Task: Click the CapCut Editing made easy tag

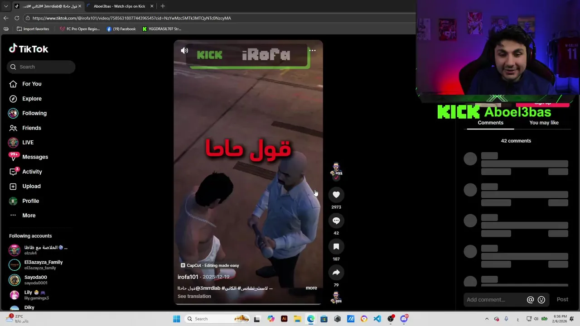Action: point(210,265)
